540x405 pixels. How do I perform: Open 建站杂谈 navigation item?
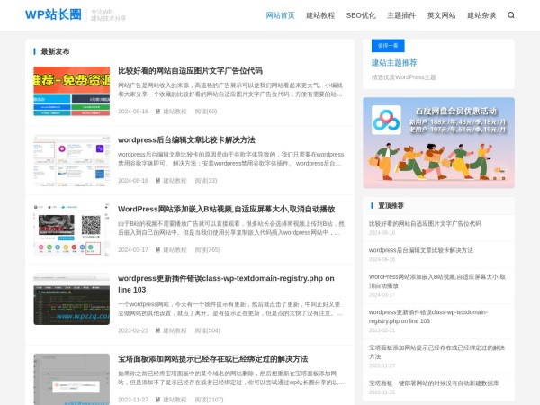(481, 15)
